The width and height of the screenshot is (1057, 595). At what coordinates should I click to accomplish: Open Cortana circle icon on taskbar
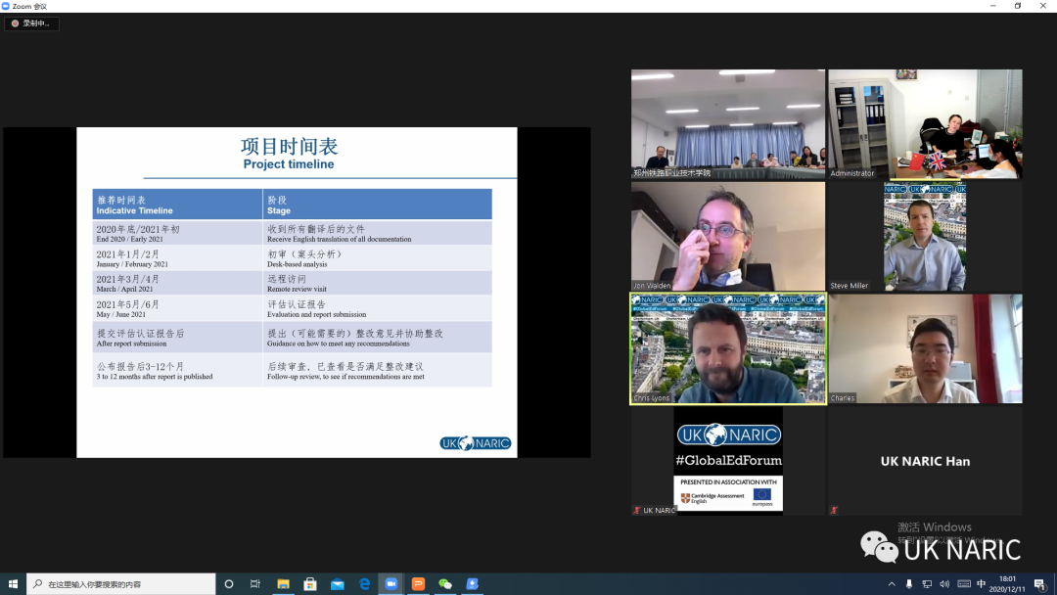coord(228,583)
